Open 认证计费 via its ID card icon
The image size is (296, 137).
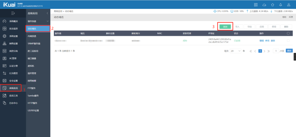point(5,66)
